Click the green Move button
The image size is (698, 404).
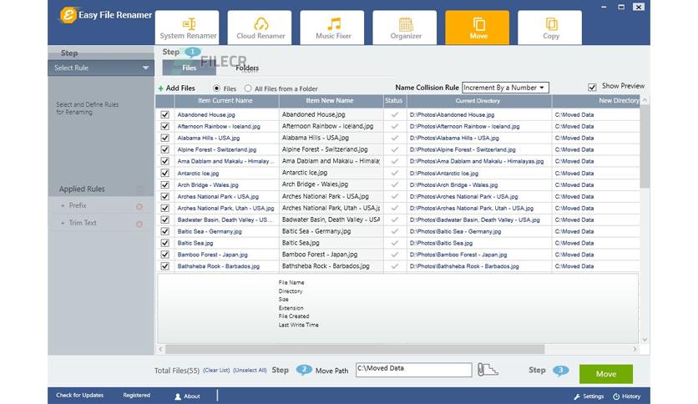(x=606, y=374)
